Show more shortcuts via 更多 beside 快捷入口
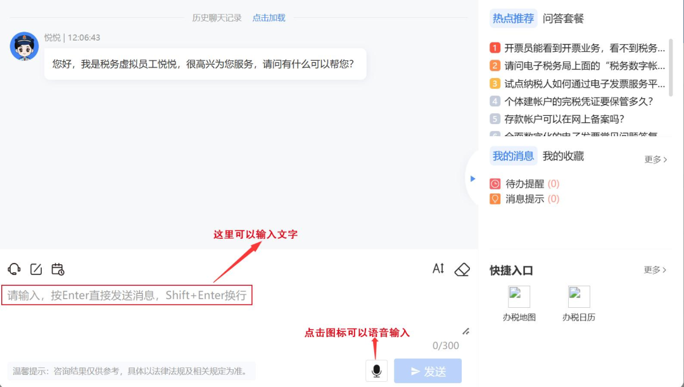This screenshot has width=684, height=387. tap(655, 270)
